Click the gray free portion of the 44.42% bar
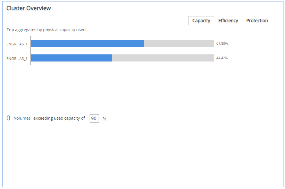This screenshot has height=189, width=285. [x=163, y=58]
